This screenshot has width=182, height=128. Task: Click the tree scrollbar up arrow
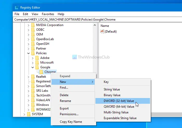(x=95, y=25)
